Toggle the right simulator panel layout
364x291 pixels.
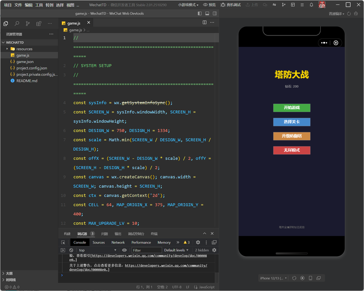(x=215, y=14)
